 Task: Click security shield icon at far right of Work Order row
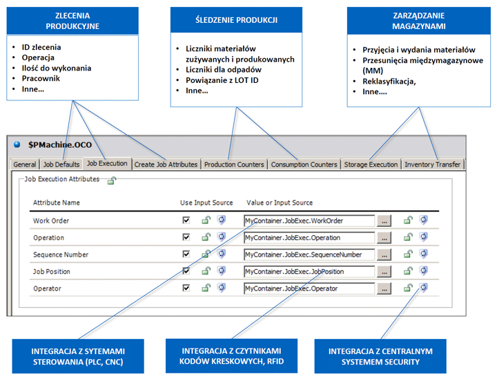(x=423, y=221)
